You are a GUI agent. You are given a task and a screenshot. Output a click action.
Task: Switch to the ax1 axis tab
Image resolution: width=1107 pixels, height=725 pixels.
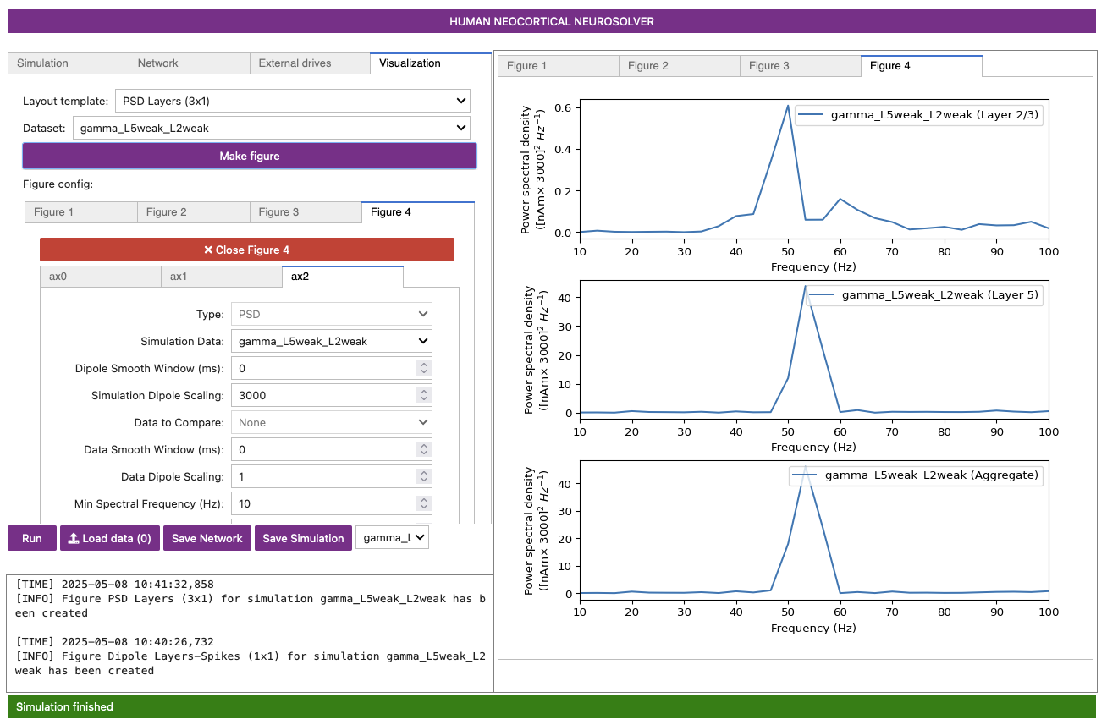pyautogui.click(x=222, y=277)
